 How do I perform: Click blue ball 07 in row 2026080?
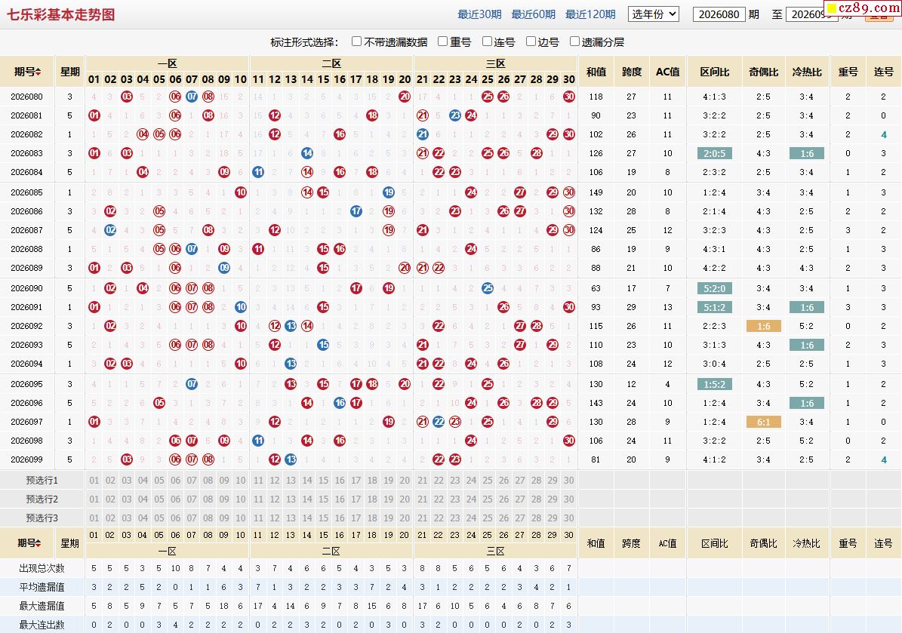click(x=192, y=97)
